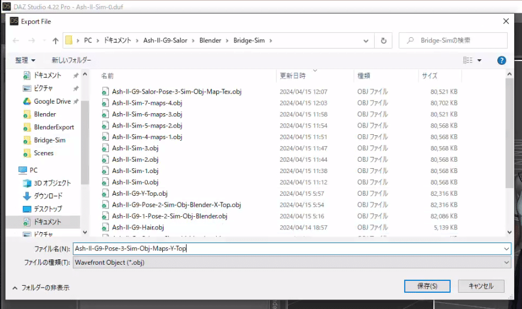522x309 pixels.
Task: Go up one folder level
Action: 56,41
